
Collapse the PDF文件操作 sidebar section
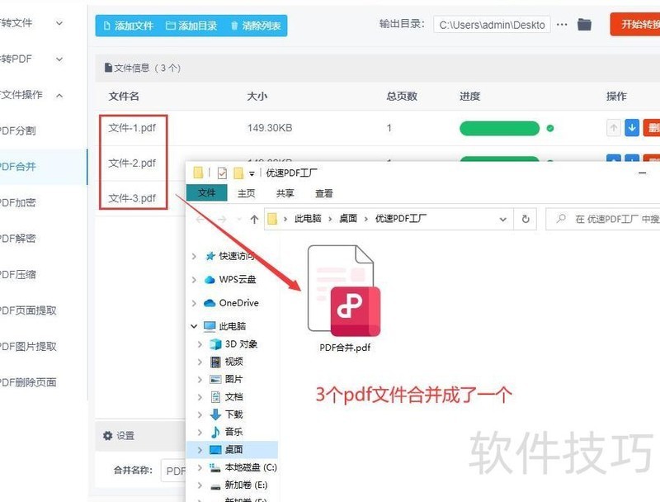pyautogui.click(x=58, y=95)
